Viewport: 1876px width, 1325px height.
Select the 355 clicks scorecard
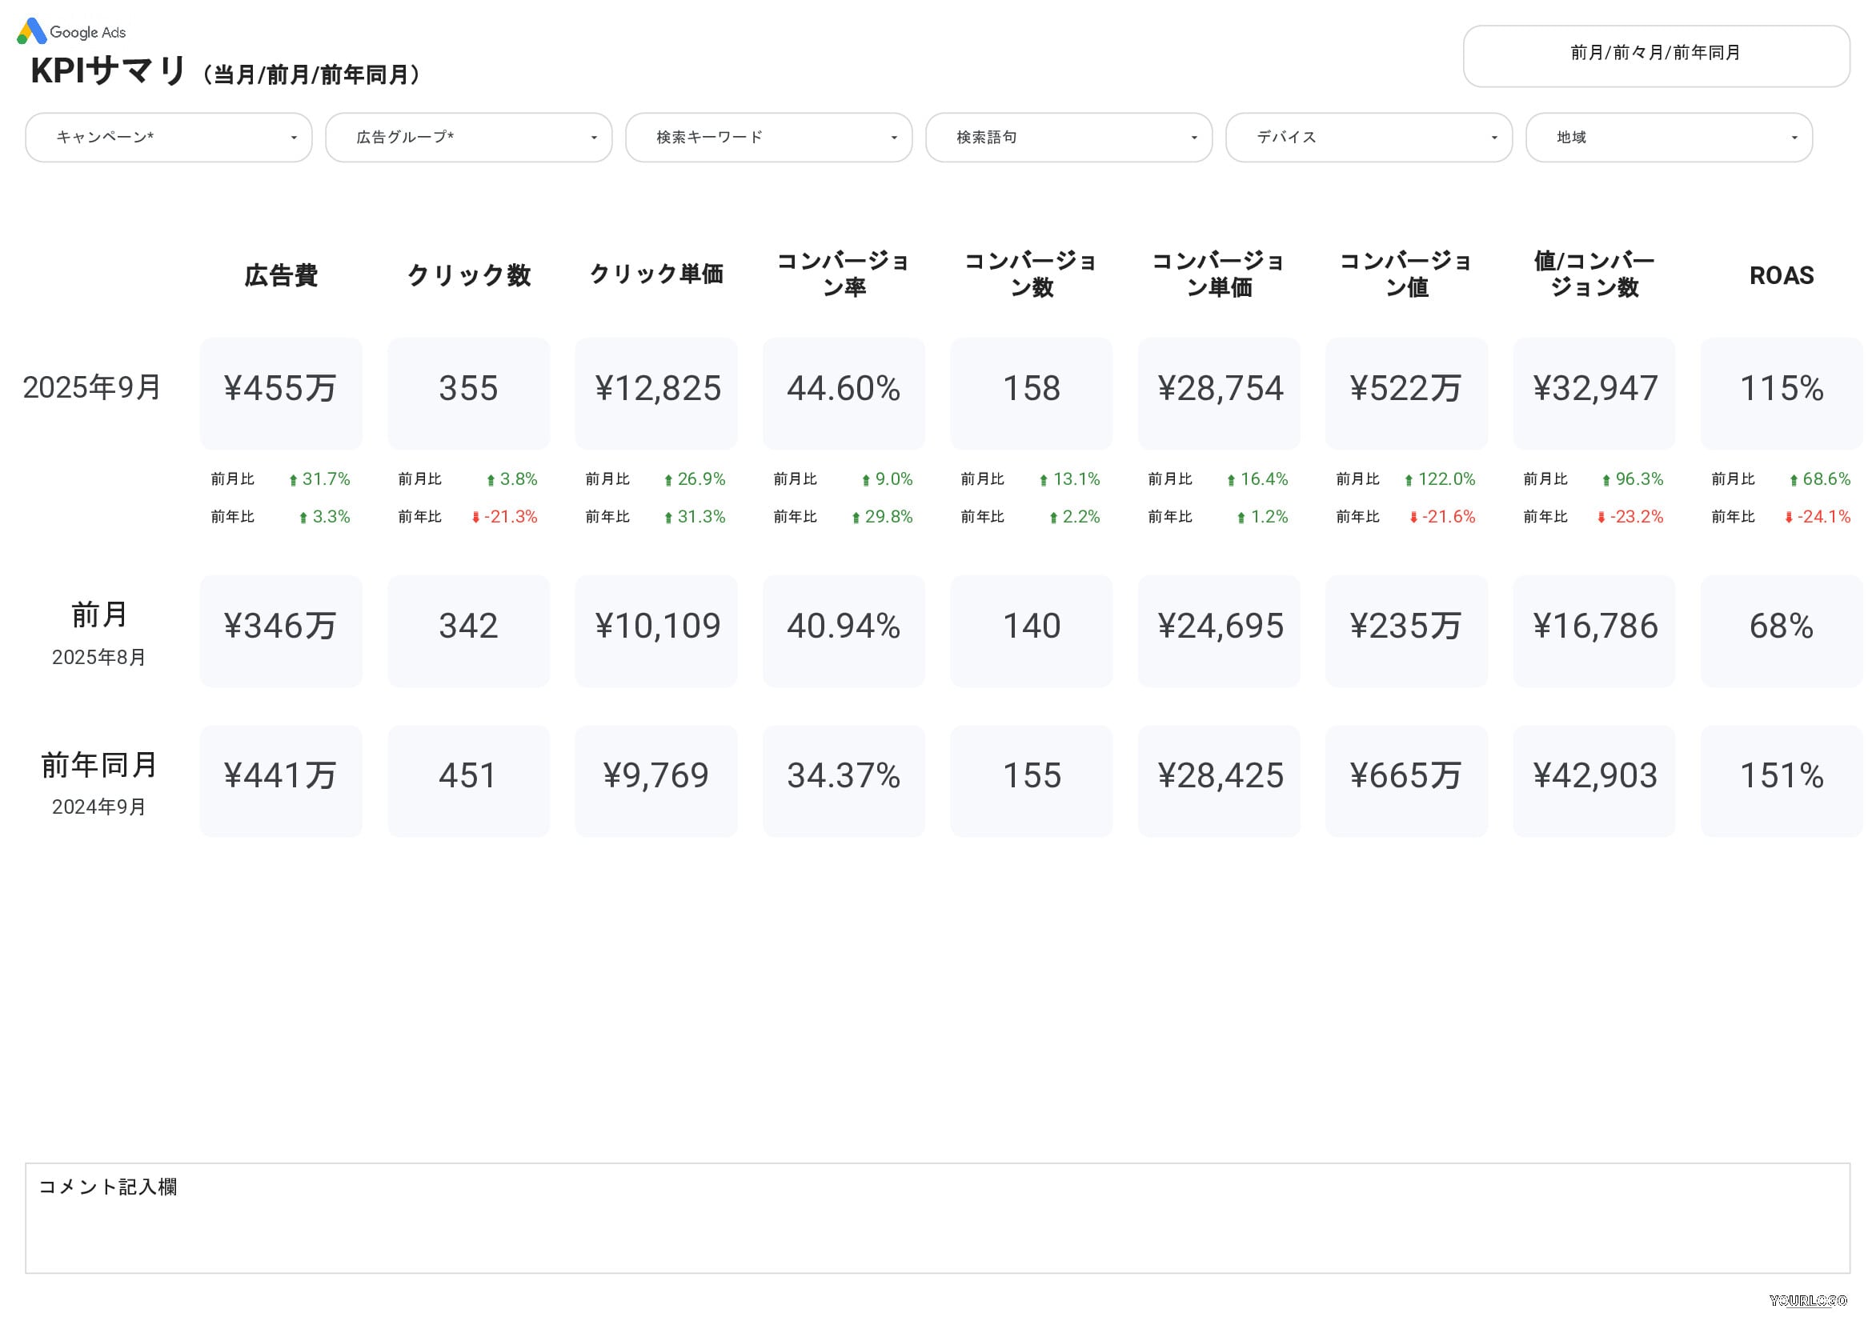[x=468, y=392]
